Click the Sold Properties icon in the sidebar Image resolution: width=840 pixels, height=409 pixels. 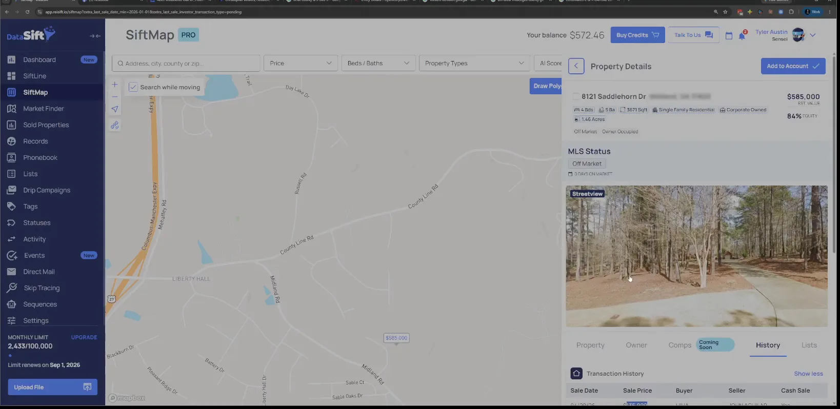tap(11, 125)
